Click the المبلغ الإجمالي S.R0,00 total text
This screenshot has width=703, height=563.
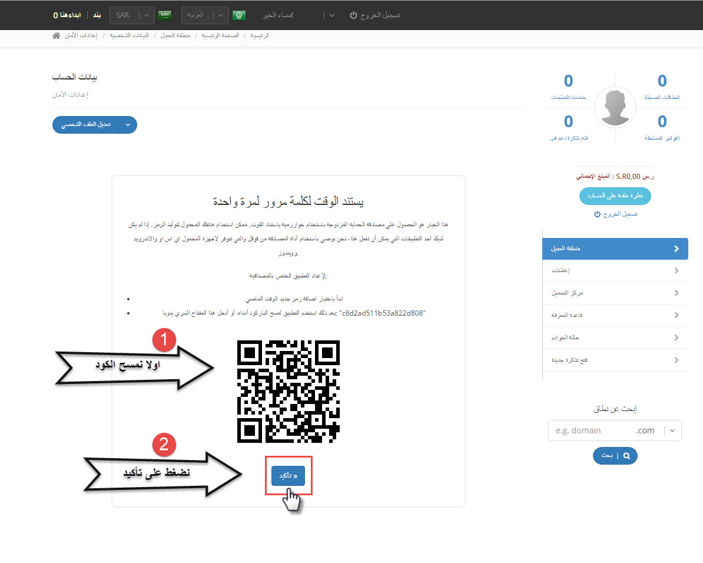[615, 177]
